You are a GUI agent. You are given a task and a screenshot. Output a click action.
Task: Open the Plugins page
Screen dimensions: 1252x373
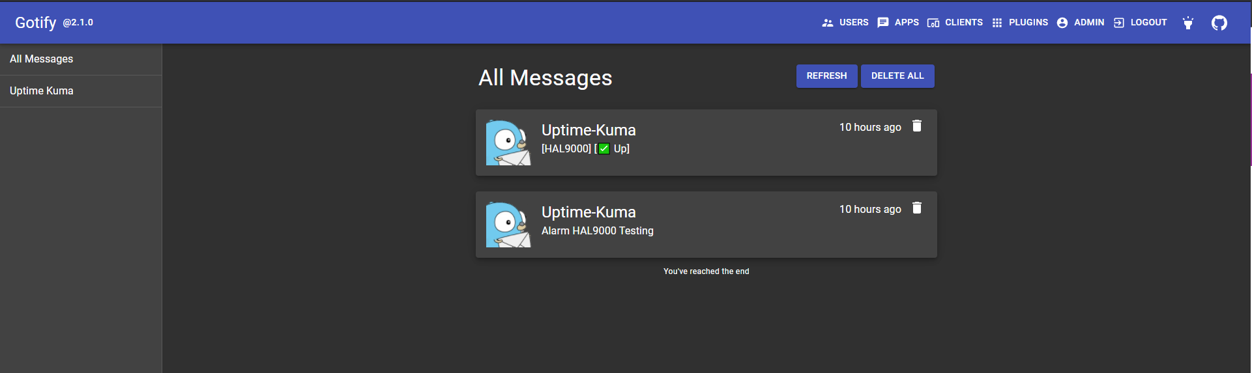(1020, 23)
